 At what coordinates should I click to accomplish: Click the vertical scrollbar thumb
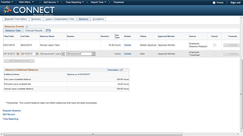pos(241,94)
